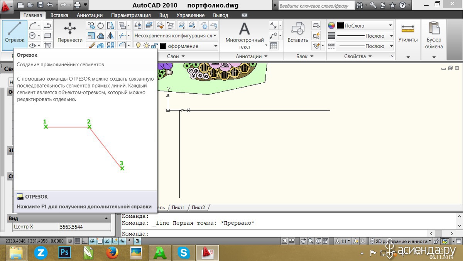Print the drawing with the plotter icon

pos(77,5)
